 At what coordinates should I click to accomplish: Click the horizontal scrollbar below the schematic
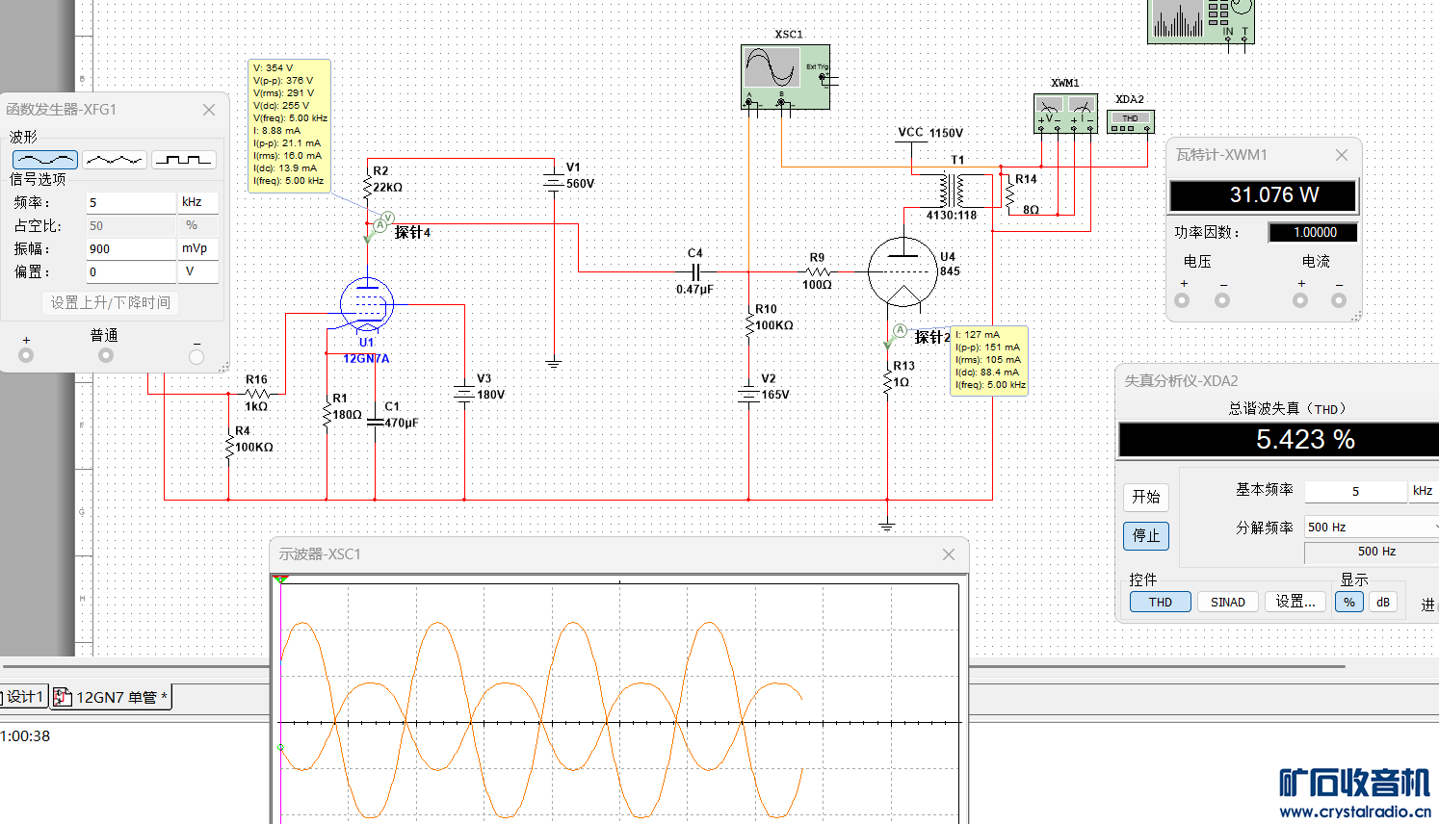pos(1156,666)
